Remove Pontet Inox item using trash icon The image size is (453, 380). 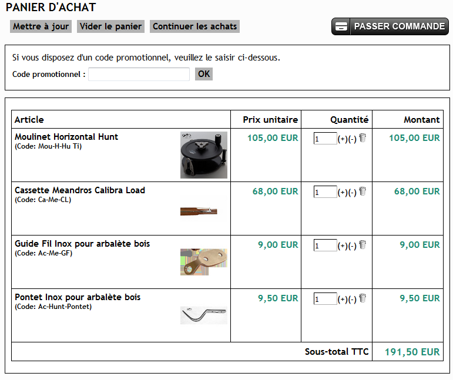363,298
